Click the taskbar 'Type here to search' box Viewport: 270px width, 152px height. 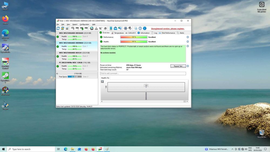(31, 149)
